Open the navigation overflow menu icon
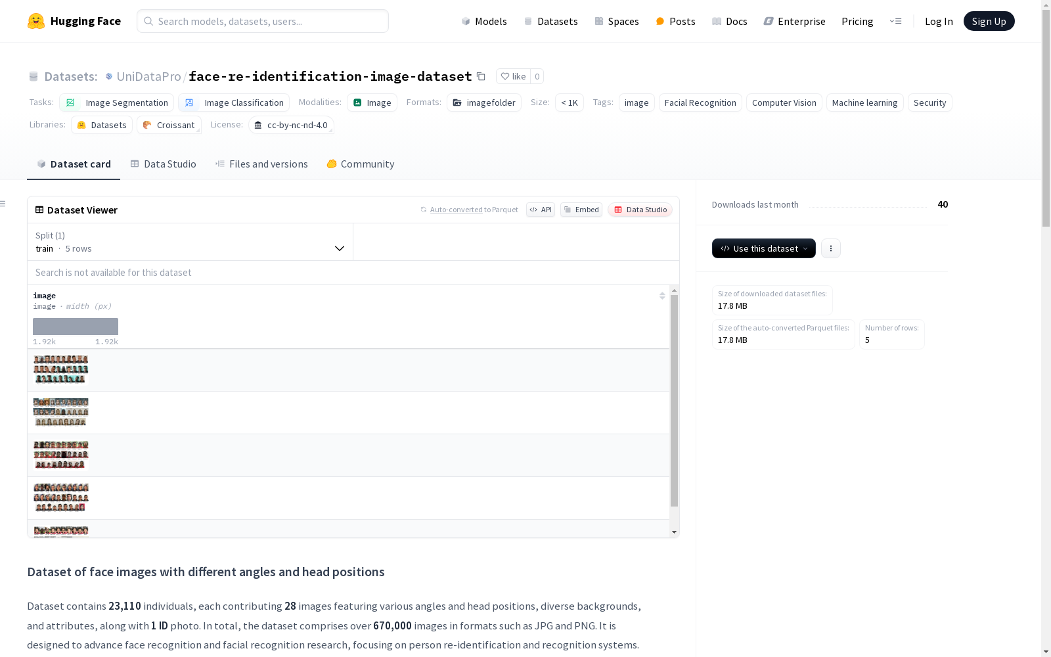This screenshot has height=657, width=1051. [x=895, y=21]
